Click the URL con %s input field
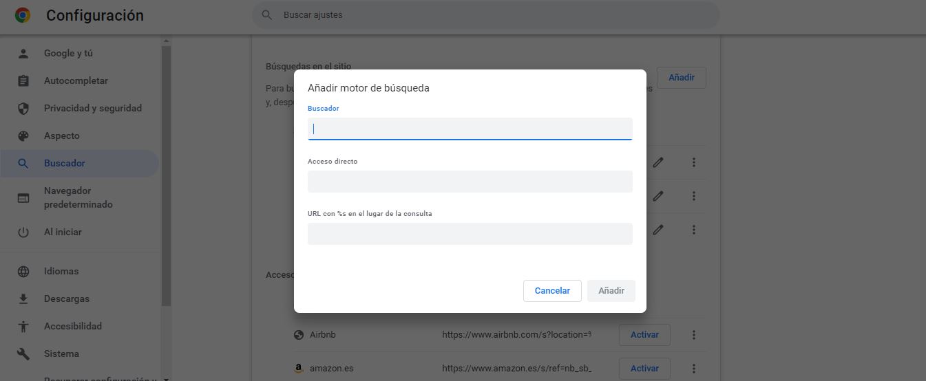The image size is (926, 381). 470,234
